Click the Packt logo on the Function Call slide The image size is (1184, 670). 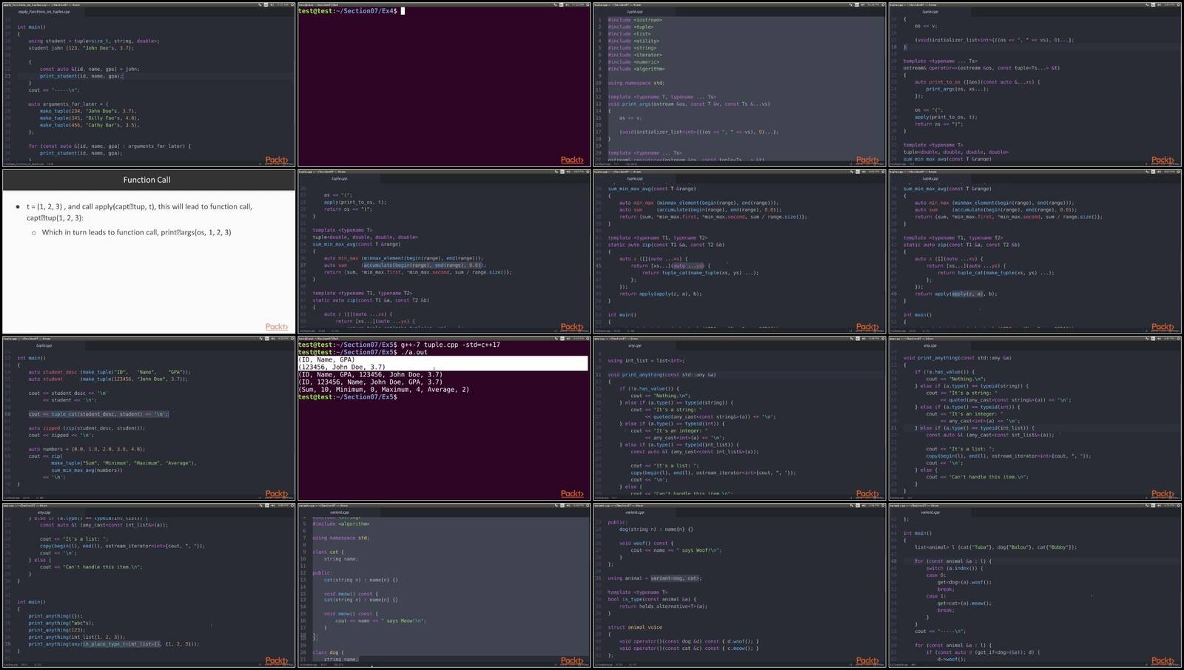pos(277,327)
